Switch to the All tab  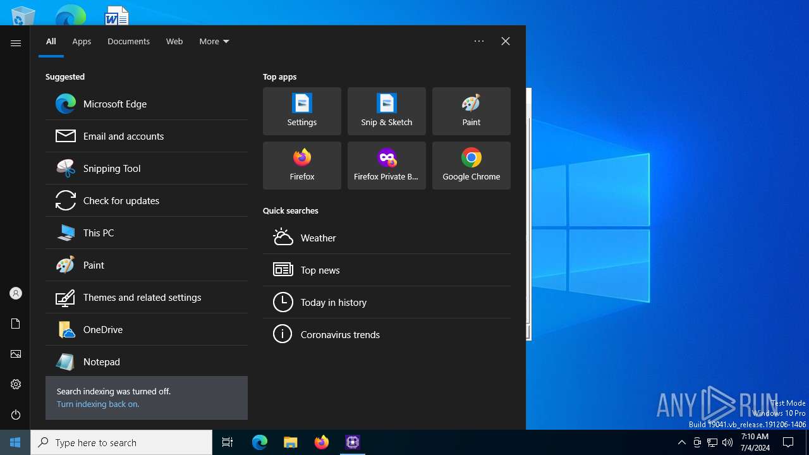(51, 41)
